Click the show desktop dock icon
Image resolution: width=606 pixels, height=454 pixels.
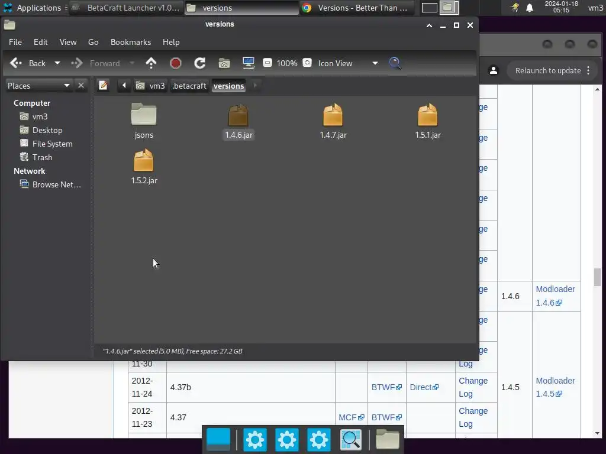(218, 439)
